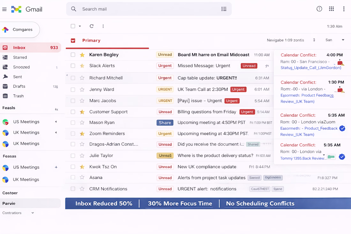Image resolution: width=351 pixels, height=234 pixels.
Task: Star the Asana email
Action: pos(82,177)
